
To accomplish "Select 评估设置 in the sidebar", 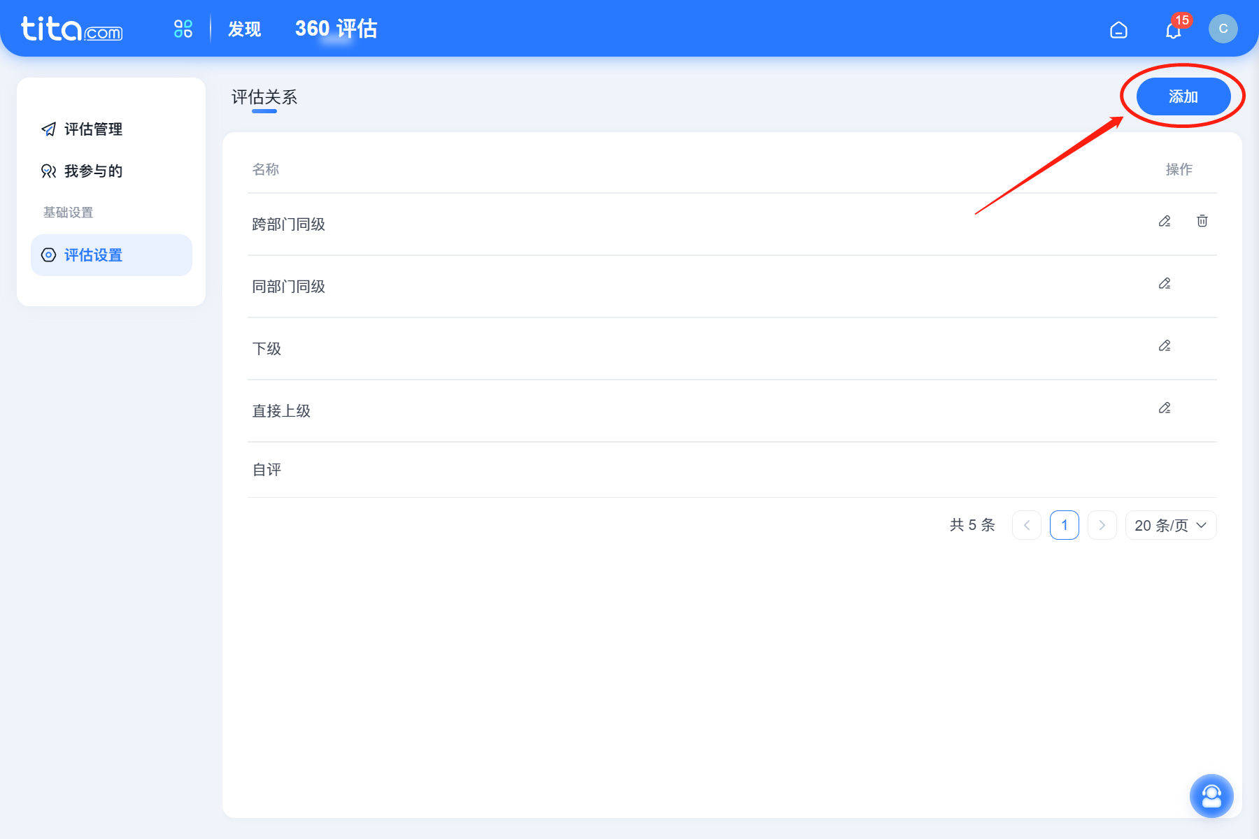I will coord(111,255).
